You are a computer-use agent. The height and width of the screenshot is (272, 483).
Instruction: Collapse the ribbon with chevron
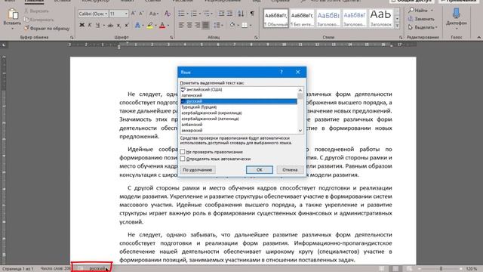click(478, 37)
